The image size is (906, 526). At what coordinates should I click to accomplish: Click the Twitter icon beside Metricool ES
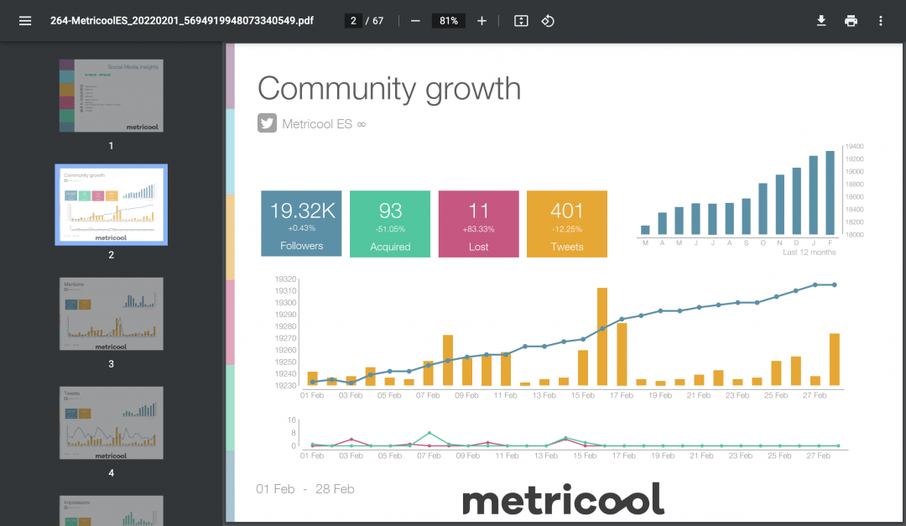pyautogui.click(x=266, y=123)
